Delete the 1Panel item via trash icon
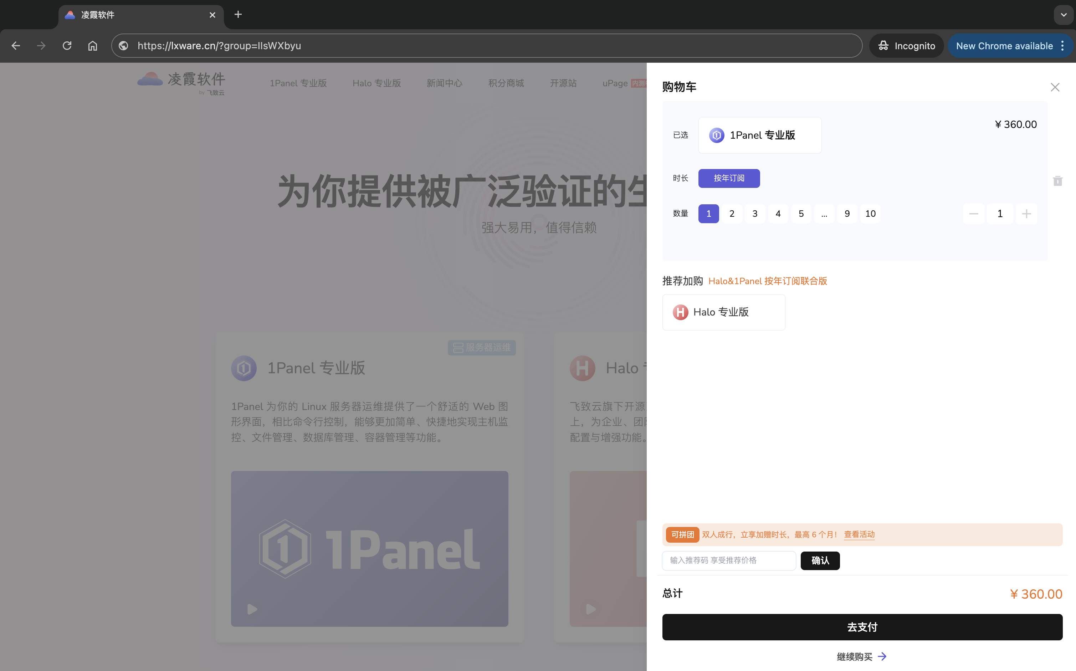 pyautogui.click(x=1057, y=181)
